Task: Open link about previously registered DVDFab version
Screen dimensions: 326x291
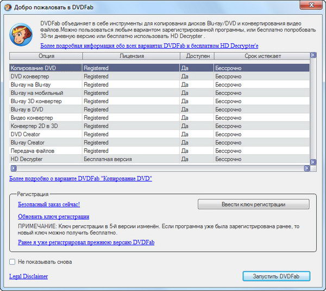Action: coord(86,242)
